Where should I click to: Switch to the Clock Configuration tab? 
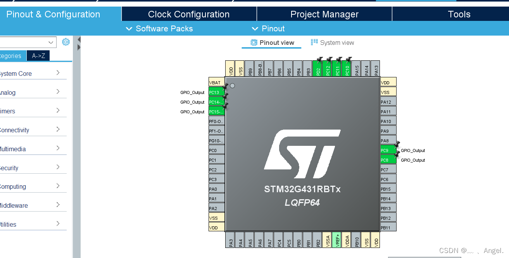tap(189, 14)
